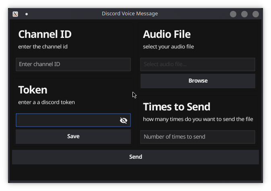
Task: Click the dot indicator in title bar
Action: point(27,14)
